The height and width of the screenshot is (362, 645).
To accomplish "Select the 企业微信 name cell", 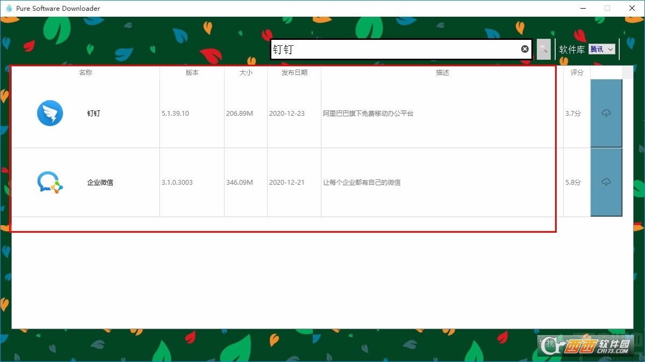I will [x=100, y=182].
